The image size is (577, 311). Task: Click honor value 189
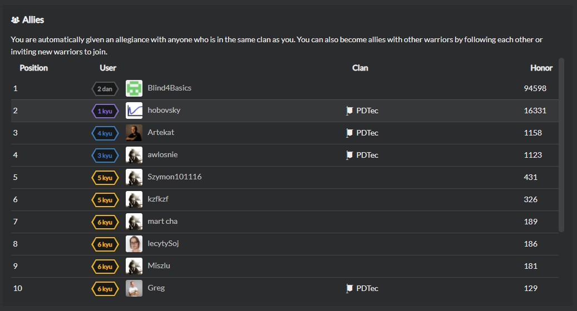(531, 222)
